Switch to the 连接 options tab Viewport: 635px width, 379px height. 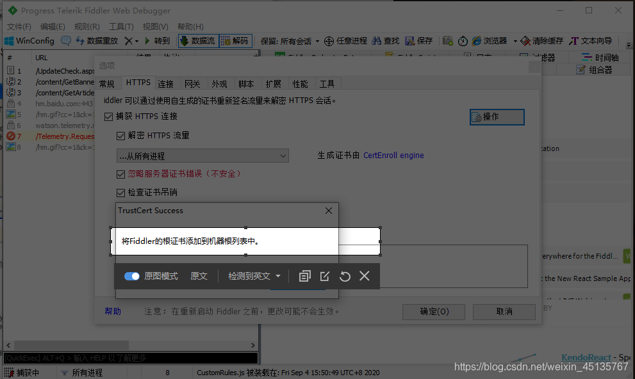point(165,84)
